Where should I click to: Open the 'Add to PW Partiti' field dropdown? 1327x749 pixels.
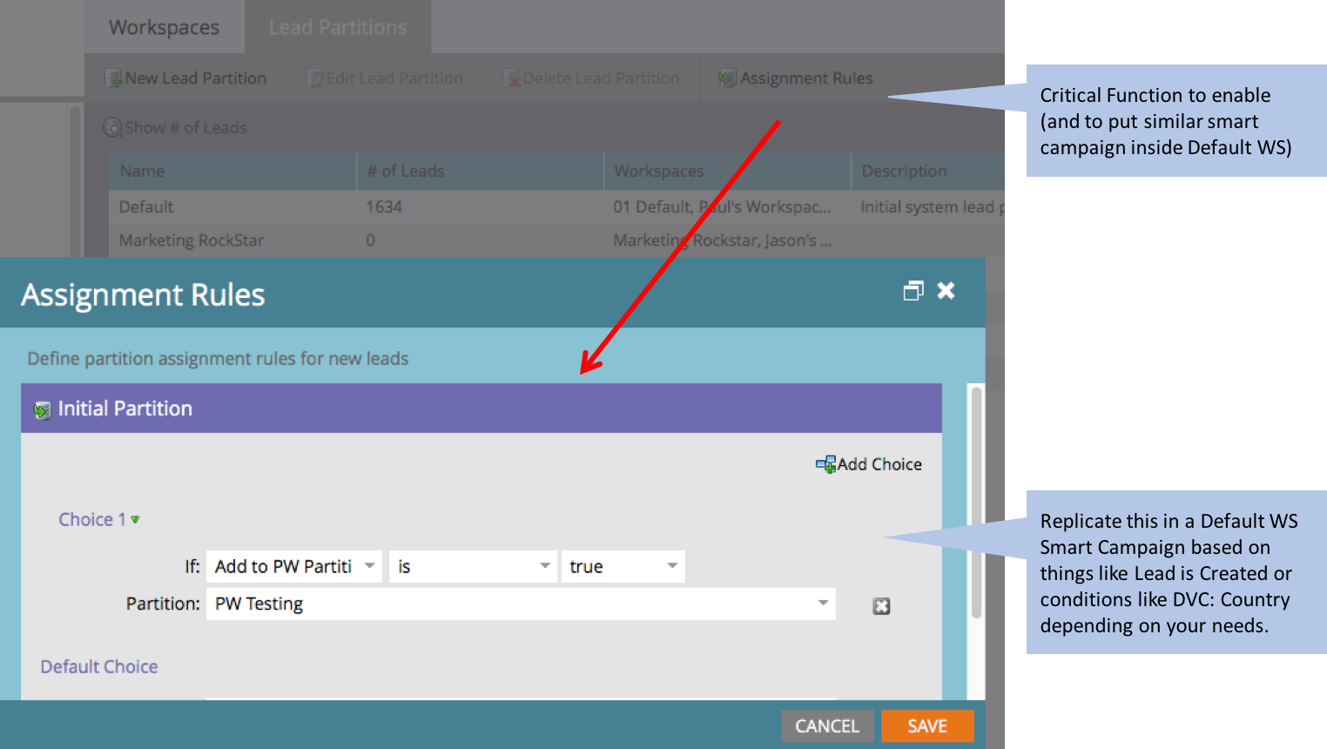coord(369,566)
